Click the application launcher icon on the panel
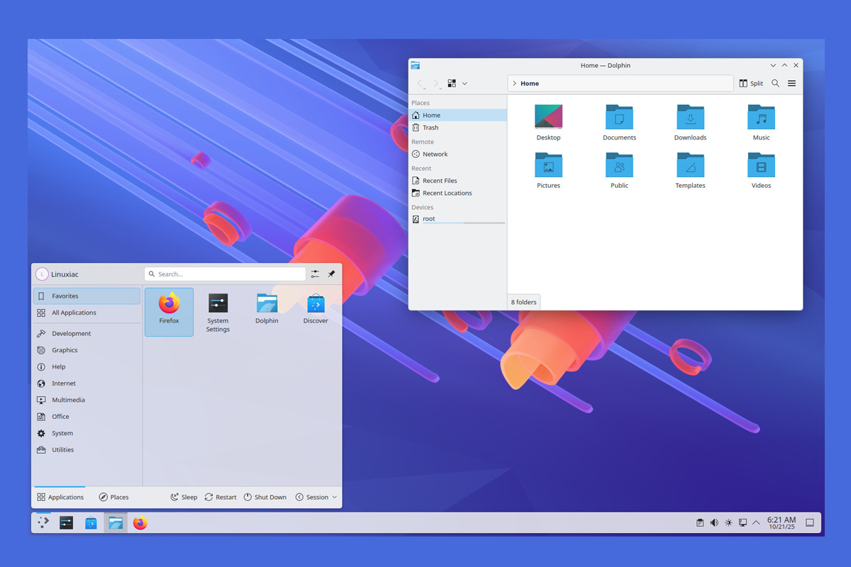Viewport: 851px width, 567px height. pos(43,523)
